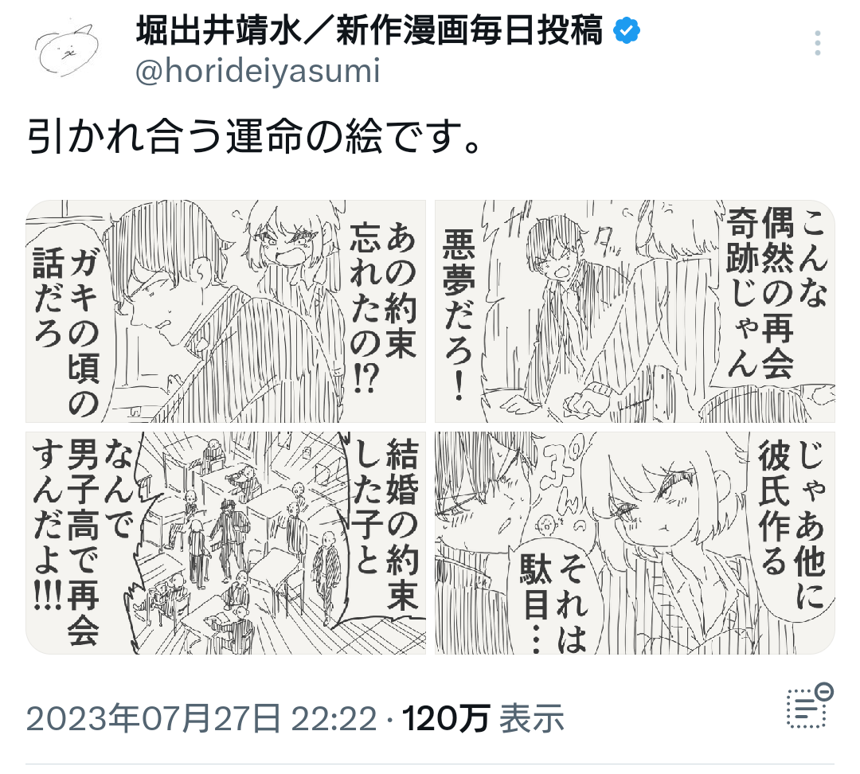Open top-right manga panel with 悪夢だろ
860x774 pixels.
[x=635, y=311]
